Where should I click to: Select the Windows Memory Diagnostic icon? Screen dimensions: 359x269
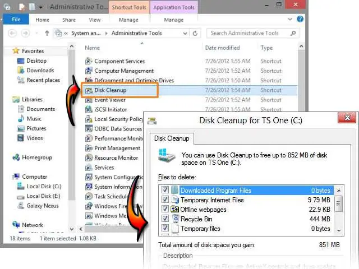(89, 216)
